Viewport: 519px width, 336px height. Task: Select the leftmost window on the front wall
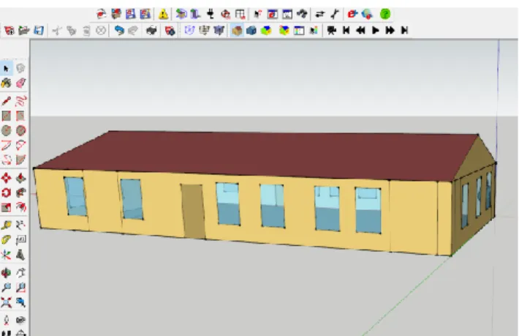point(75,196)
